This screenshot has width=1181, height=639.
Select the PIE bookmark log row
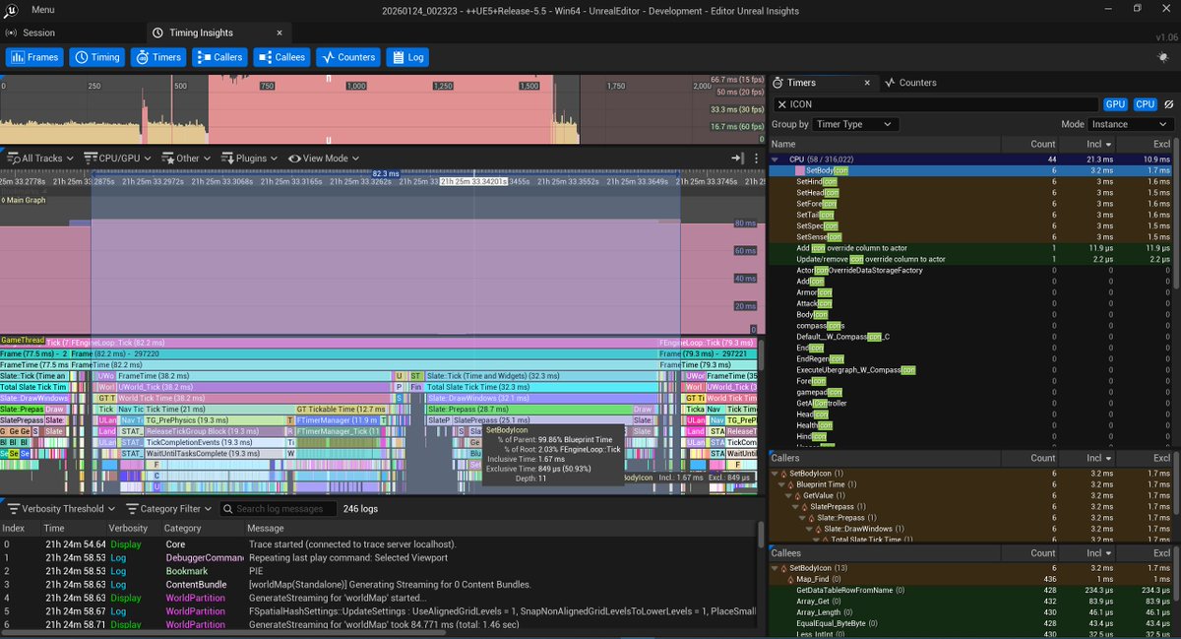379,571
